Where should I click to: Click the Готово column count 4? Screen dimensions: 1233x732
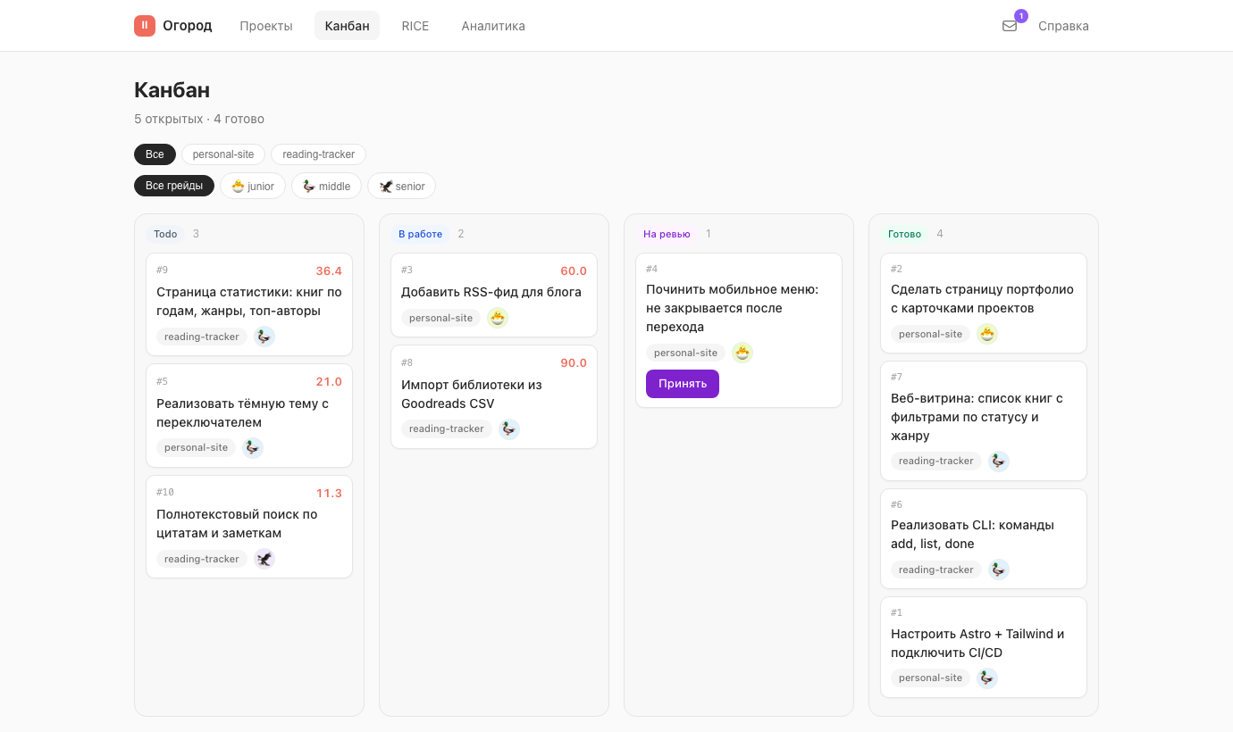[940, 234]
